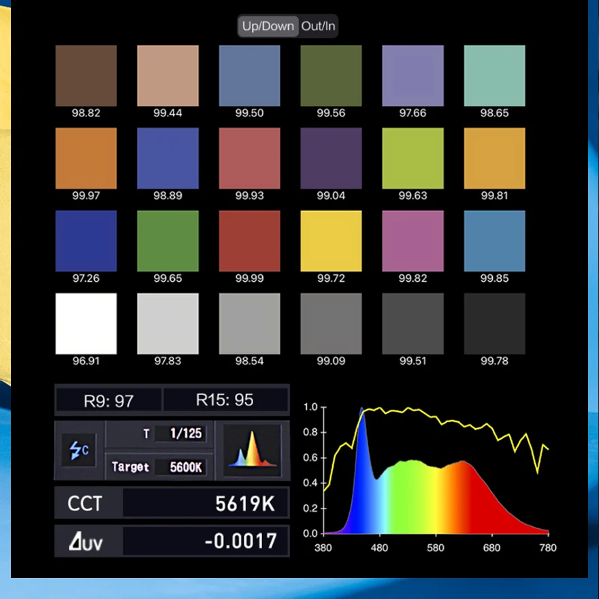
Task: Click the R9: 97 readout
Action: point(108,400)
